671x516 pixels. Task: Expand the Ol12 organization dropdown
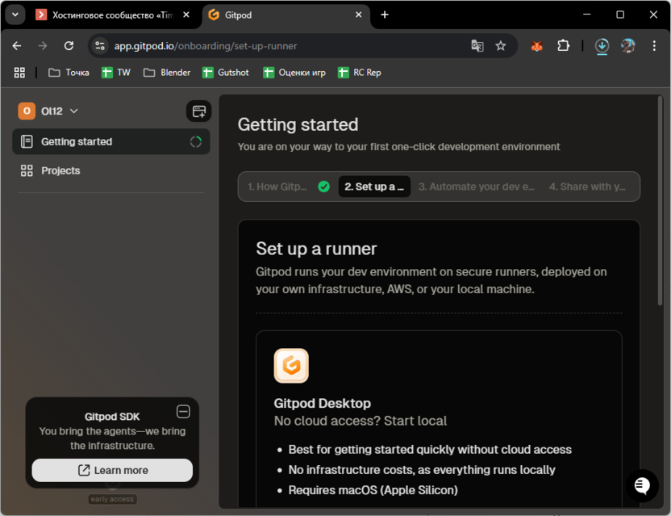point(48,111)
